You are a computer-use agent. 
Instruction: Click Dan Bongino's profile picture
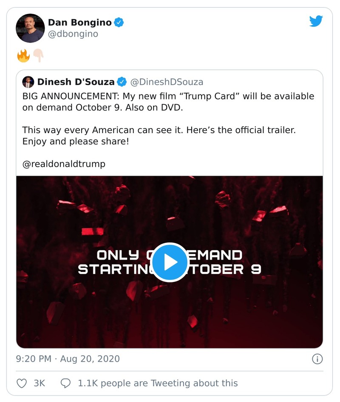(30, 28)
